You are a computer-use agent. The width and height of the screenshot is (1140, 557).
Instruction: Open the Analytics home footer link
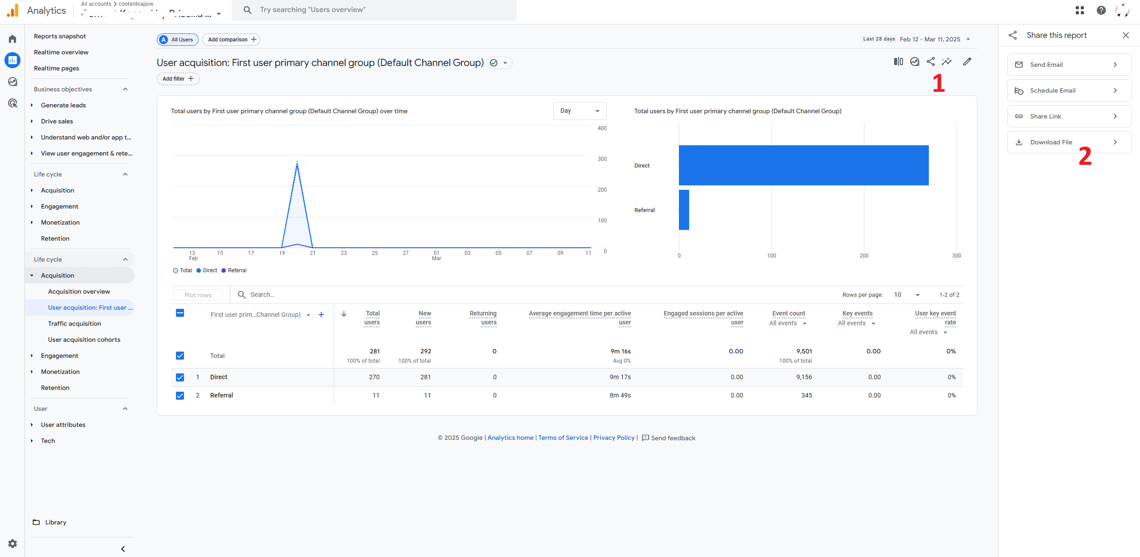click(x=510, y=438)
